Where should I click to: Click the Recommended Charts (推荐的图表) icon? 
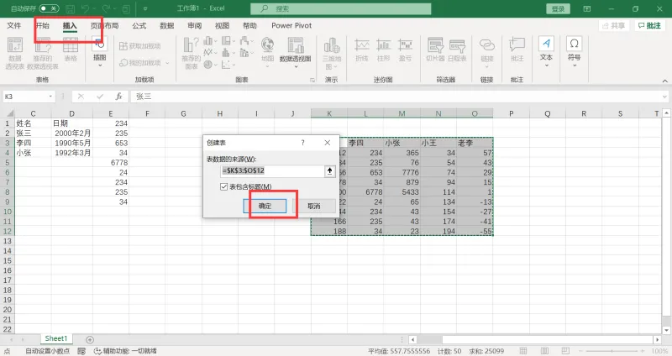tap(192, 53)
